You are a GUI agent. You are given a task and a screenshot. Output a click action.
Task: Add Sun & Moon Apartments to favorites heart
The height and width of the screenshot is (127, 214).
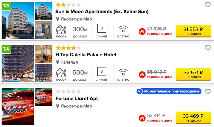point(208,4)
